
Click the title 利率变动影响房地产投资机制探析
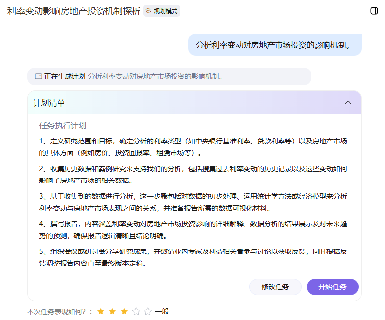click(73, 11)
